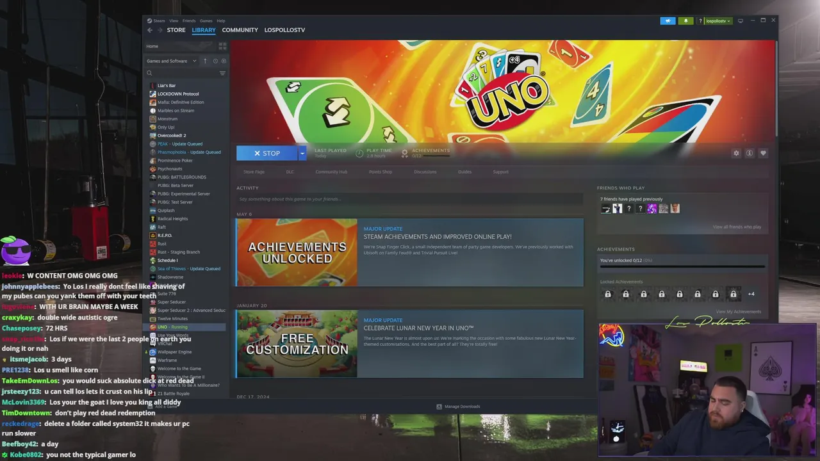Viewport: 820px width, 461px height.
Task: Go back with the Steam back arrow
Action: pyautogui.click(x=150, y=30)
